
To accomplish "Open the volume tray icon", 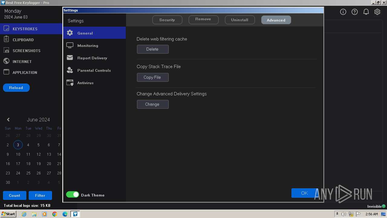I will [x=344, y=214].
